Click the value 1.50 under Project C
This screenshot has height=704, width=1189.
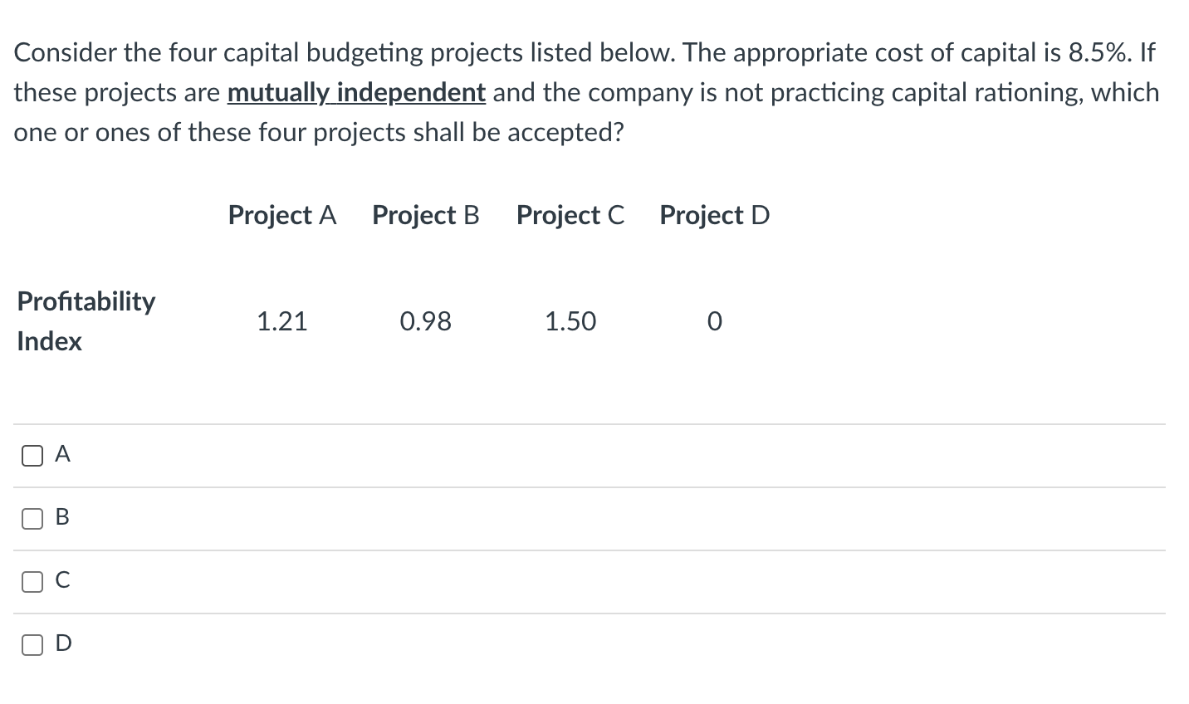pos(570,321)
